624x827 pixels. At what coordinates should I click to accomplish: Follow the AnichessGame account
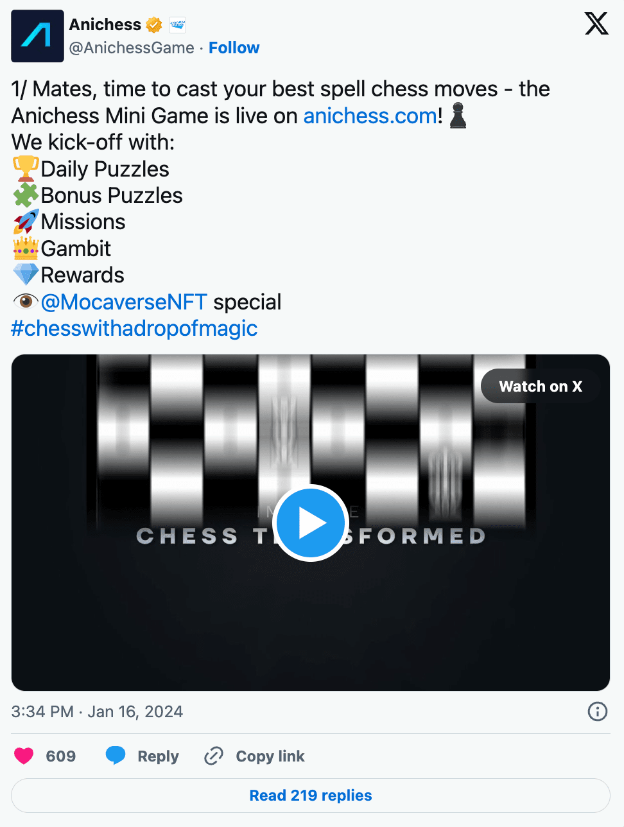point(234,48)
